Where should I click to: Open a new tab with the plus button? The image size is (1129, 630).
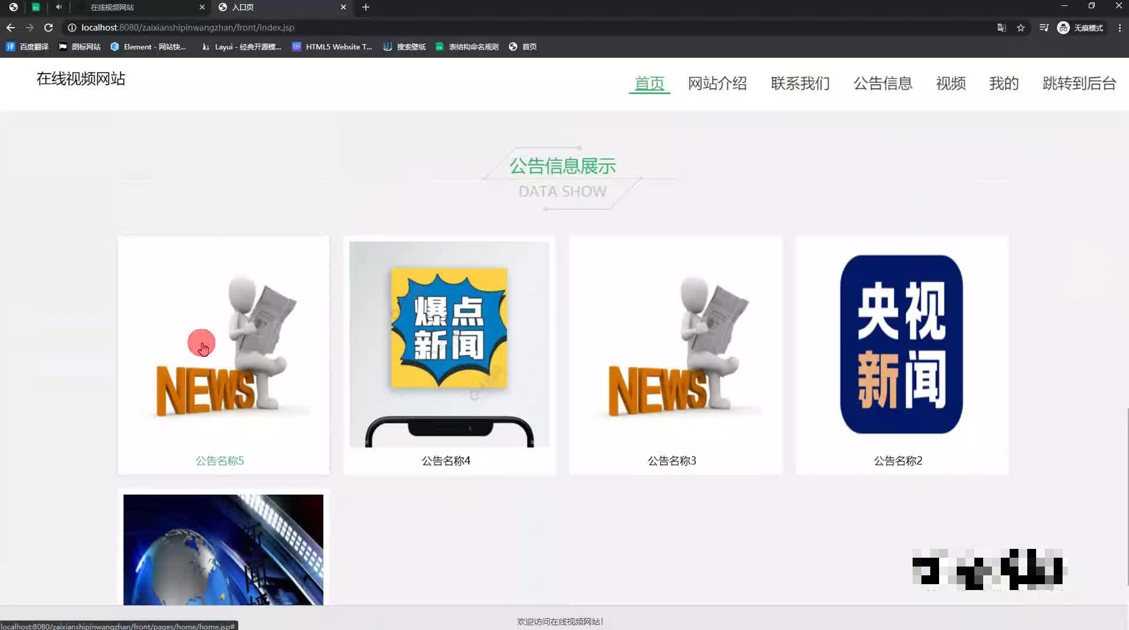(x=366, y=7)
